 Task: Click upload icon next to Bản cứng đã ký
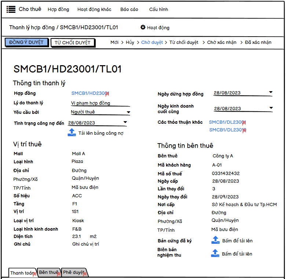(x=215, y=240)
